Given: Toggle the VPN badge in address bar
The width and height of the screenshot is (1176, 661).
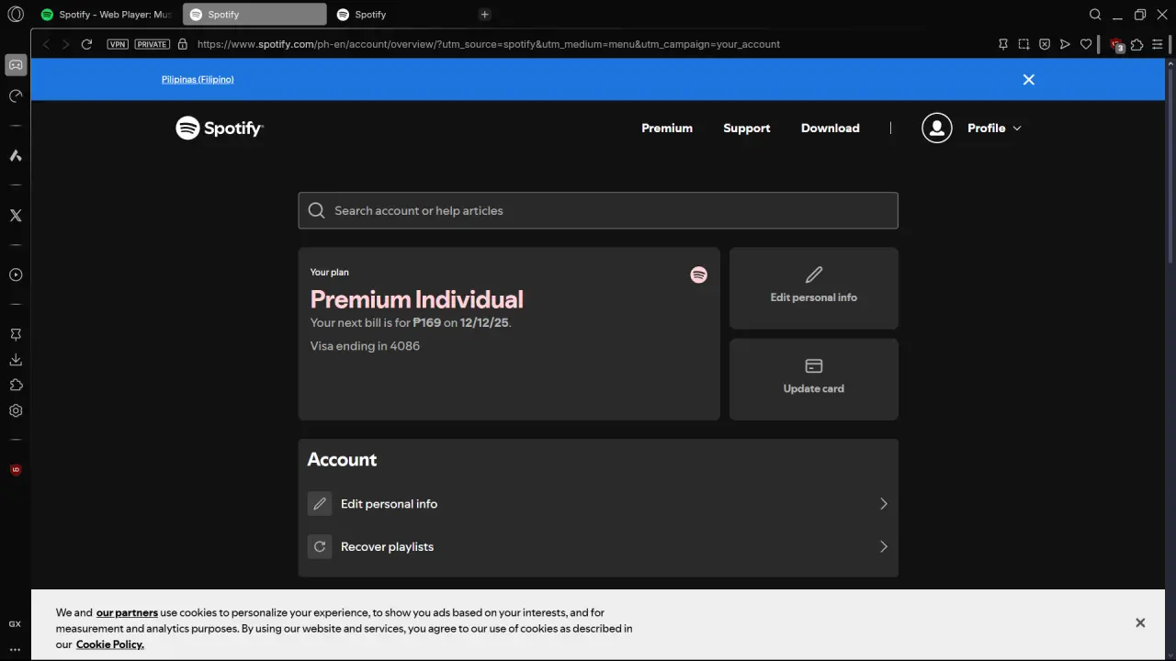Looking at the screenshot, I should (118, 44).
